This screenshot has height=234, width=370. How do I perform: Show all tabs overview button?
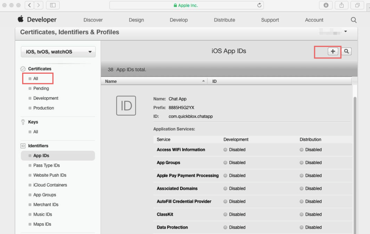tap(357, 5)
